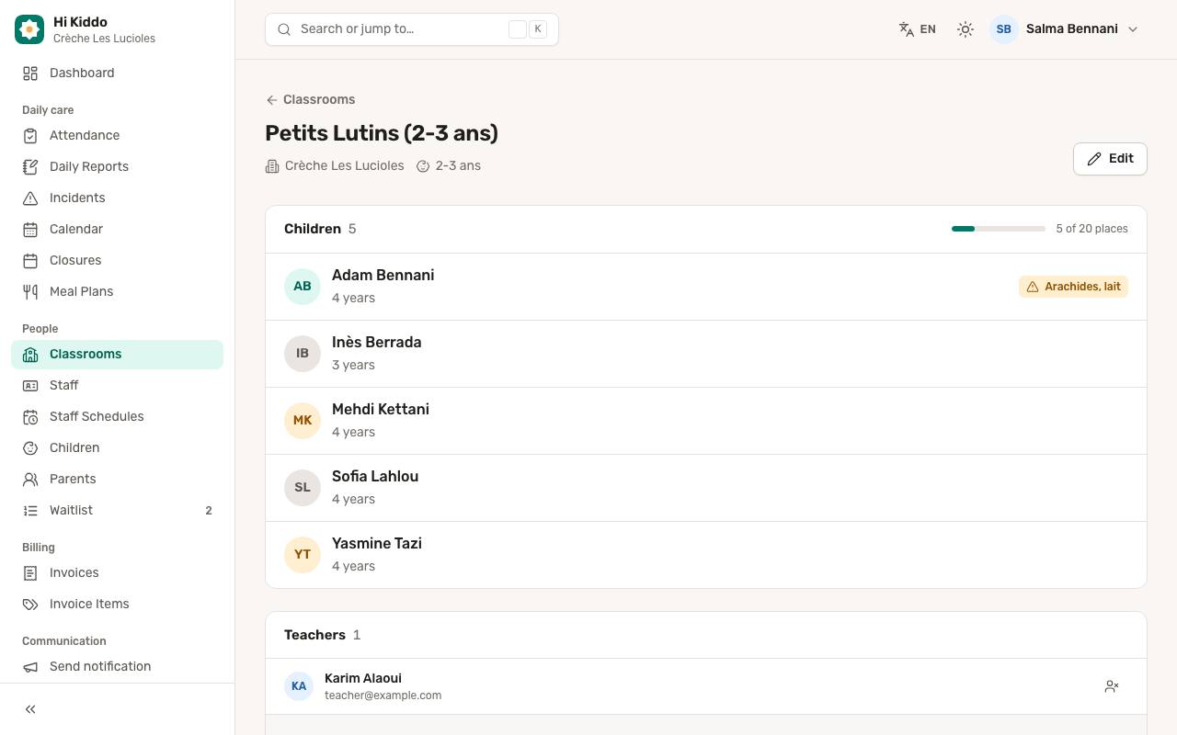Open Send notification megaphone item
The width and height of the screenshot is (1177, 735).
pos(117,666)
